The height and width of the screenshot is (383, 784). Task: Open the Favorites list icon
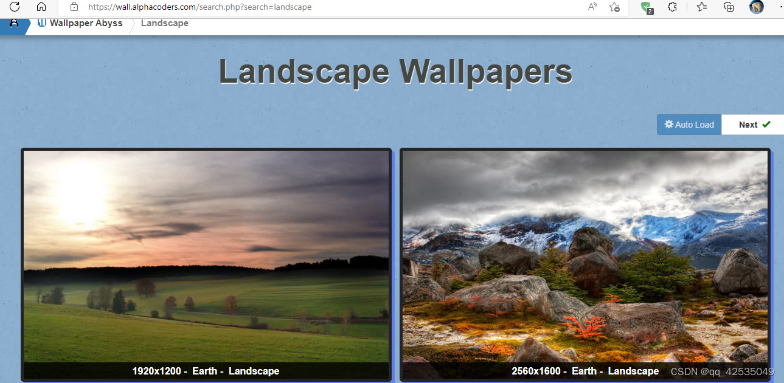701,8
